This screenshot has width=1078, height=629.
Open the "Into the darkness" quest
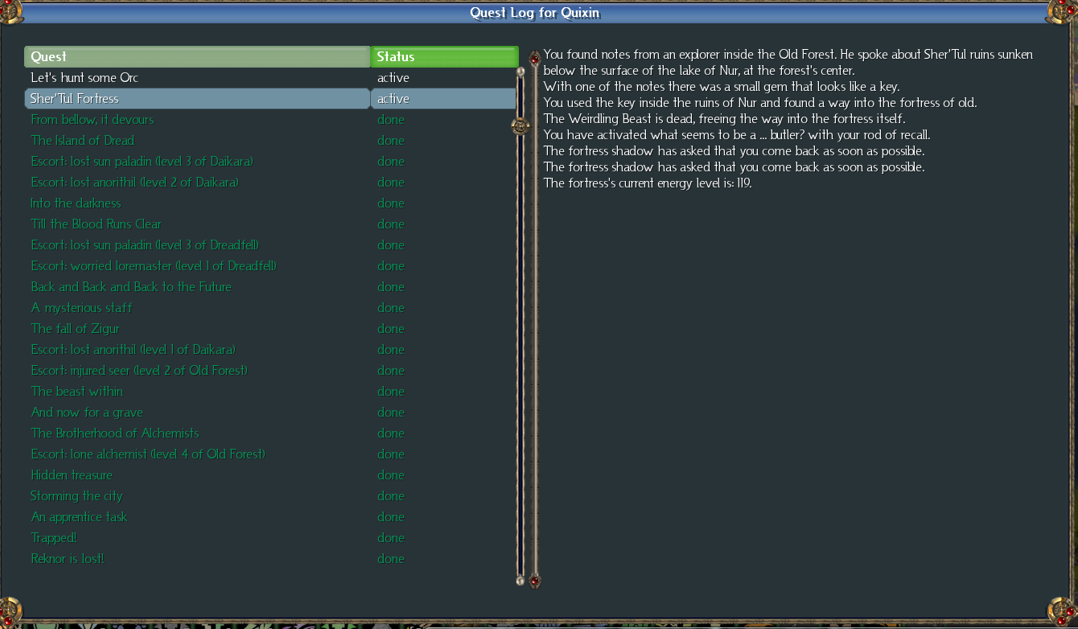tap(197, 203)
